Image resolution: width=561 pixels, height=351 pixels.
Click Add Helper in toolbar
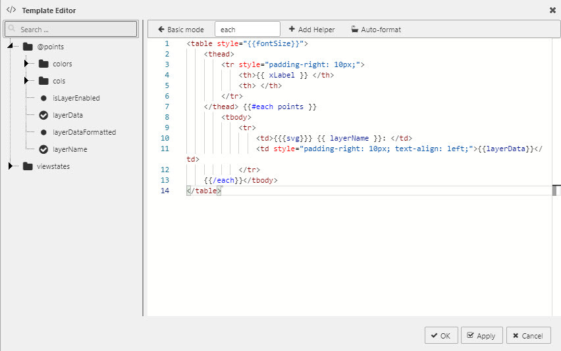coord(311,30)
